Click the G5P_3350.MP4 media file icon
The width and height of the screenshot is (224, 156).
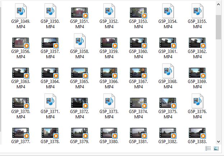(50, 11)
